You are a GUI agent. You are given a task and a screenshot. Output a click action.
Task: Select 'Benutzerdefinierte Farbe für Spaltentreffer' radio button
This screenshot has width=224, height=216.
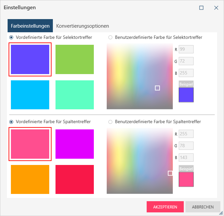click(110, 122)
